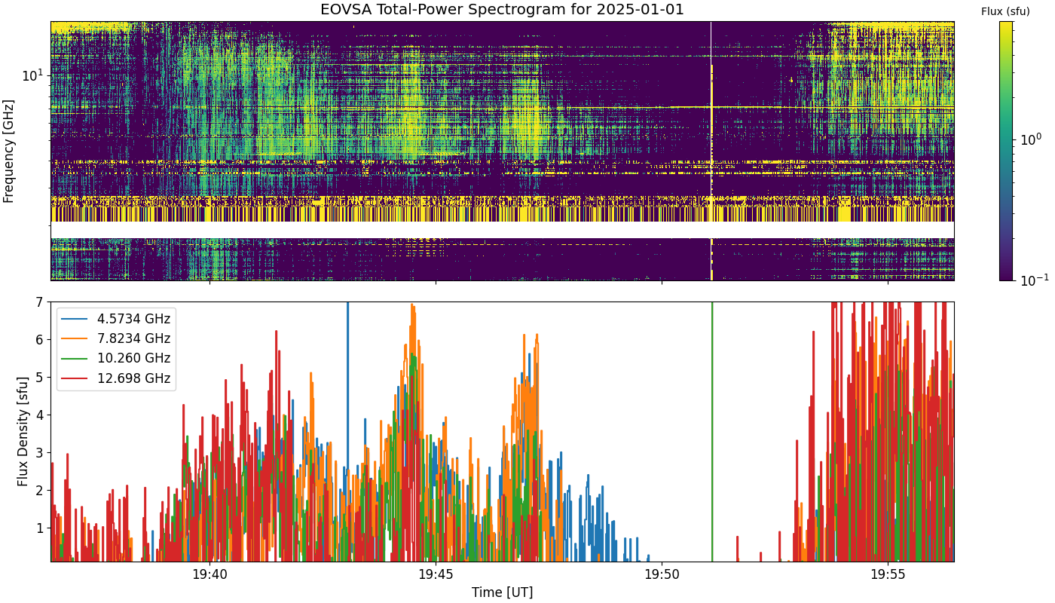Click the 19:45 time tick label
The height and width of the screenshot is (603, 1055).
tap(436, 575)
